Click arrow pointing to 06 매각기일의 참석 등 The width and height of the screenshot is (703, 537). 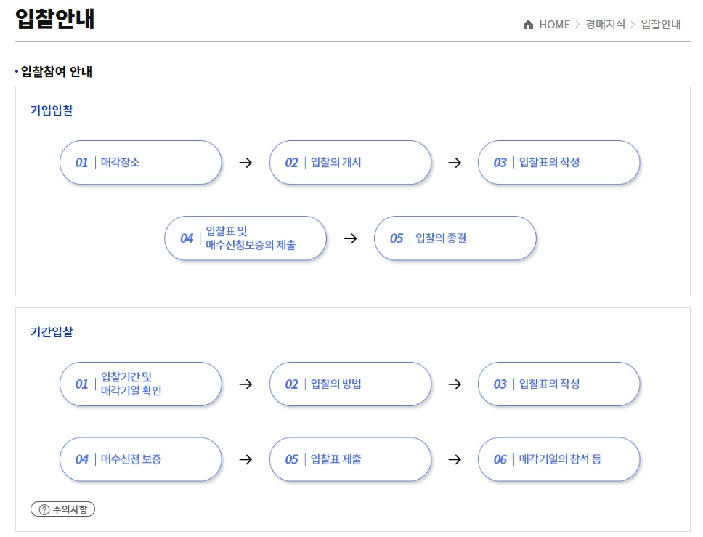pos(455,459)
